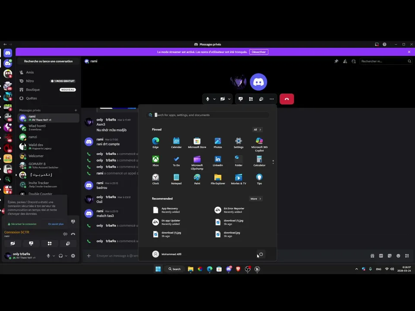Viewport: 415px width, 311px height.
Task: Open the ramzi direct message
Action: pos(49,137)
